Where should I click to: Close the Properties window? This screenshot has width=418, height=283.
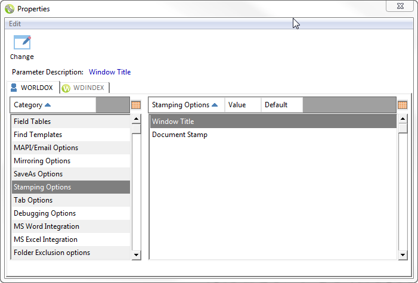(400, 6)
